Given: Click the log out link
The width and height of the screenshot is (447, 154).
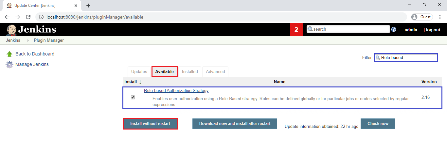Looking at the screenshot, I should click(x=433, y=30).
